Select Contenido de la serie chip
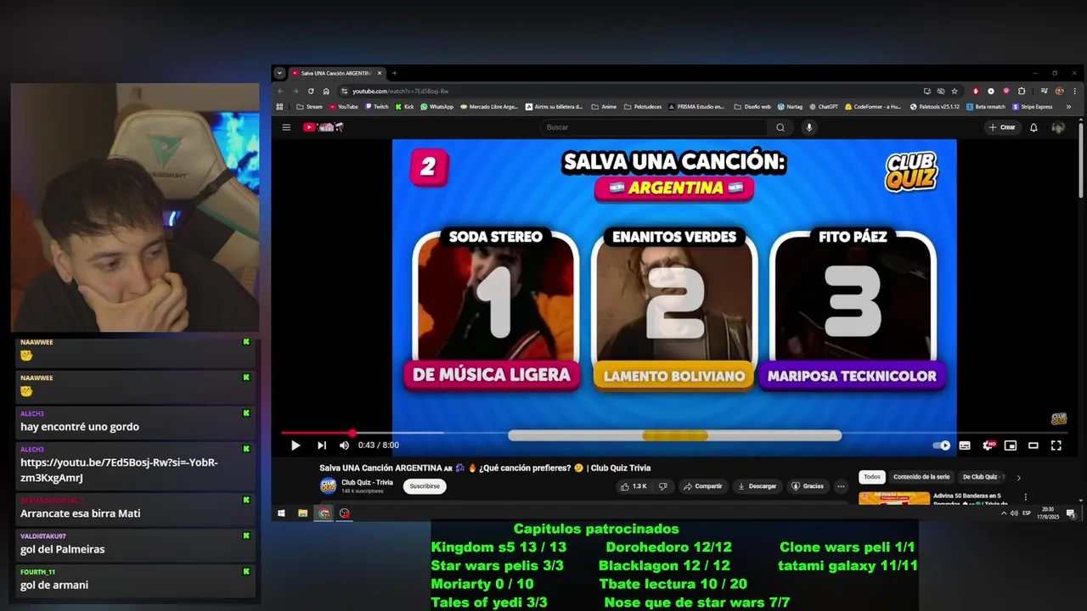Viewport: 1087px width, 611px height. coord(921,477)
